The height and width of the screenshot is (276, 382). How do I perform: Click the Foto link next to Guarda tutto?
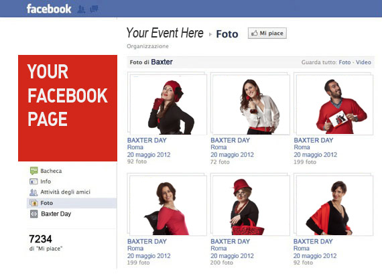344,62
